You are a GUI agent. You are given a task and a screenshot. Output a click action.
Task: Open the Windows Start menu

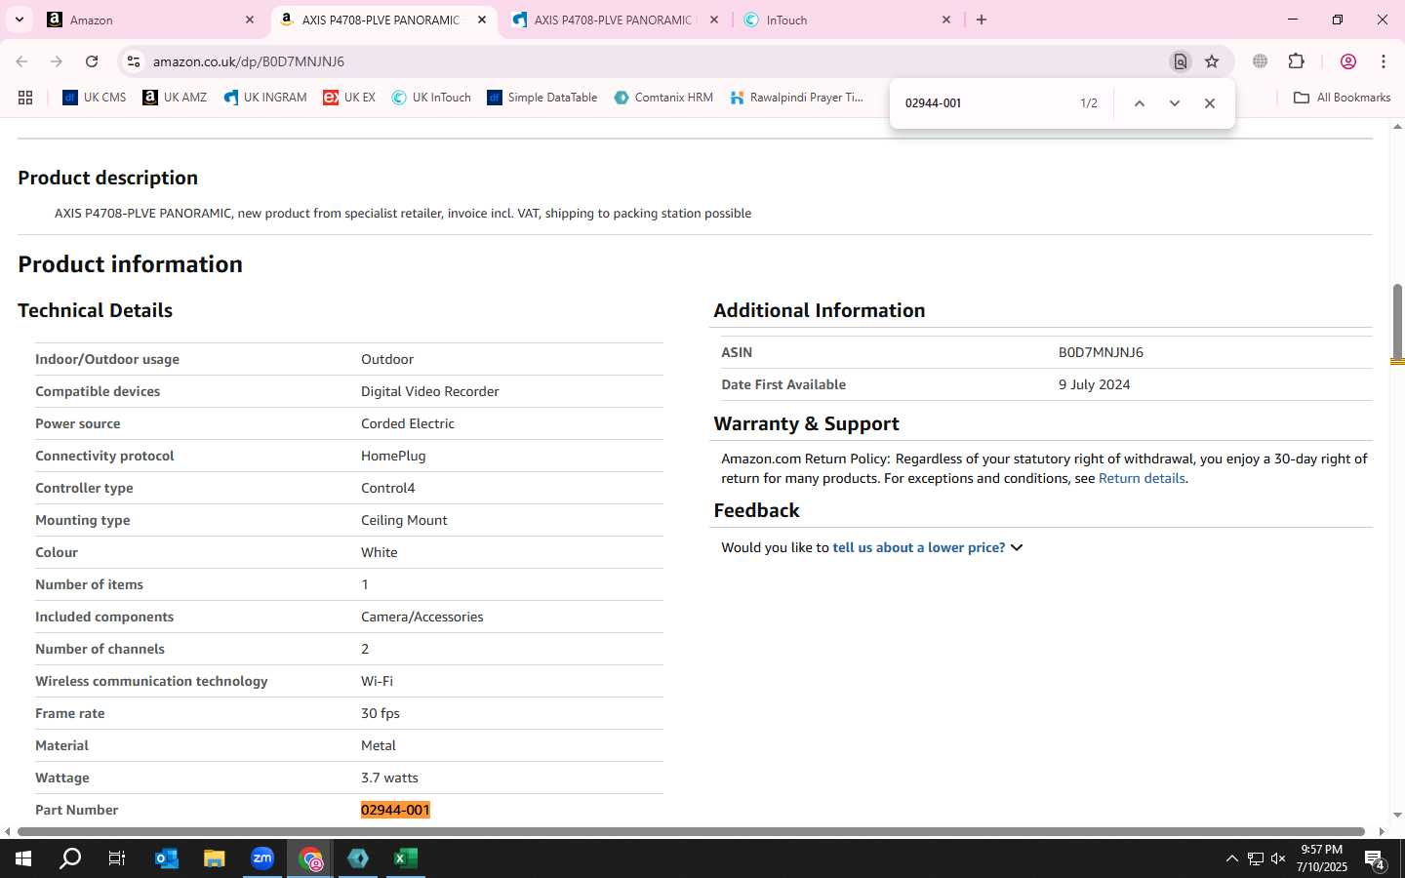point(23,858)
